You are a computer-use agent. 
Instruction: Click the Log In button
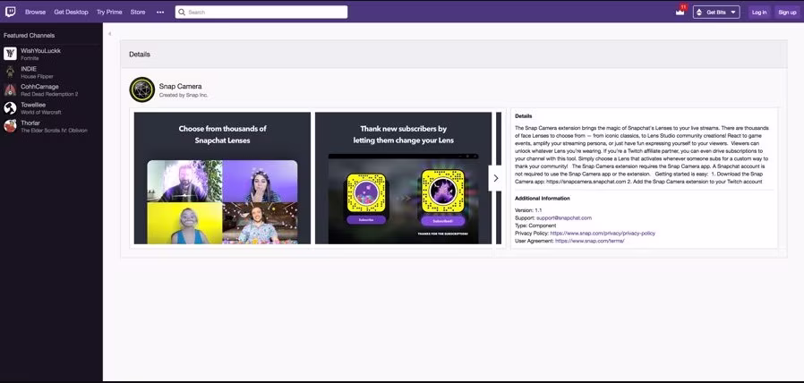click(759, 13)
